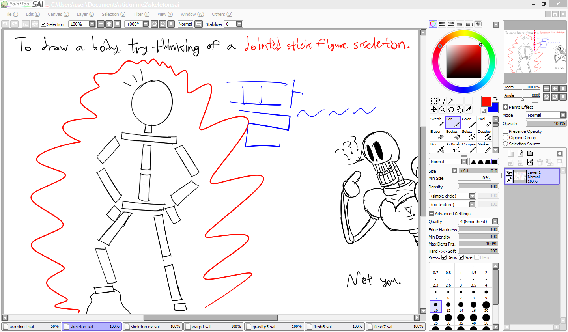Viewport: 568px width, 332px height.
Task: Hide Layer 1 with the eye icon
Action: point(509,173)
